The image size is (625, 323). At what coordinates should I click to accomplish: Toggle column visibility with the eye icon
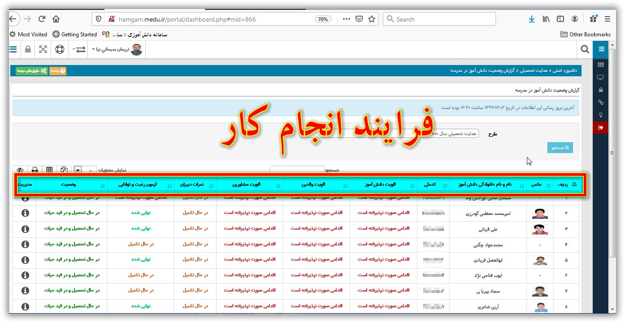[20, 170]
